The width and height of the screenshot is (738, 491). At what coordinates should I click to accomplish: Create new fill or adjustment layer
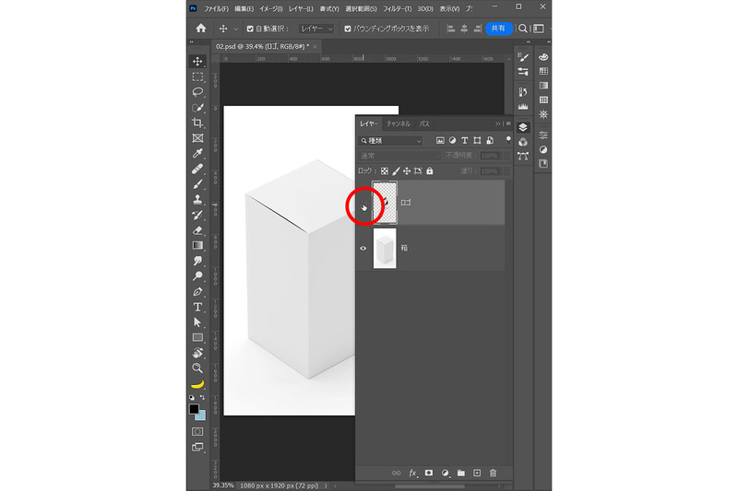(x=446, y=473)
